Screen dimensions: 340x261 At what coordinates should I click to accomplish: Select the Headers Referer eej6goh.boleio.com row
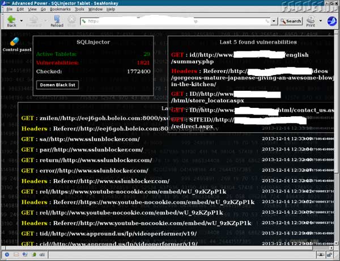[x=95, y=129]
